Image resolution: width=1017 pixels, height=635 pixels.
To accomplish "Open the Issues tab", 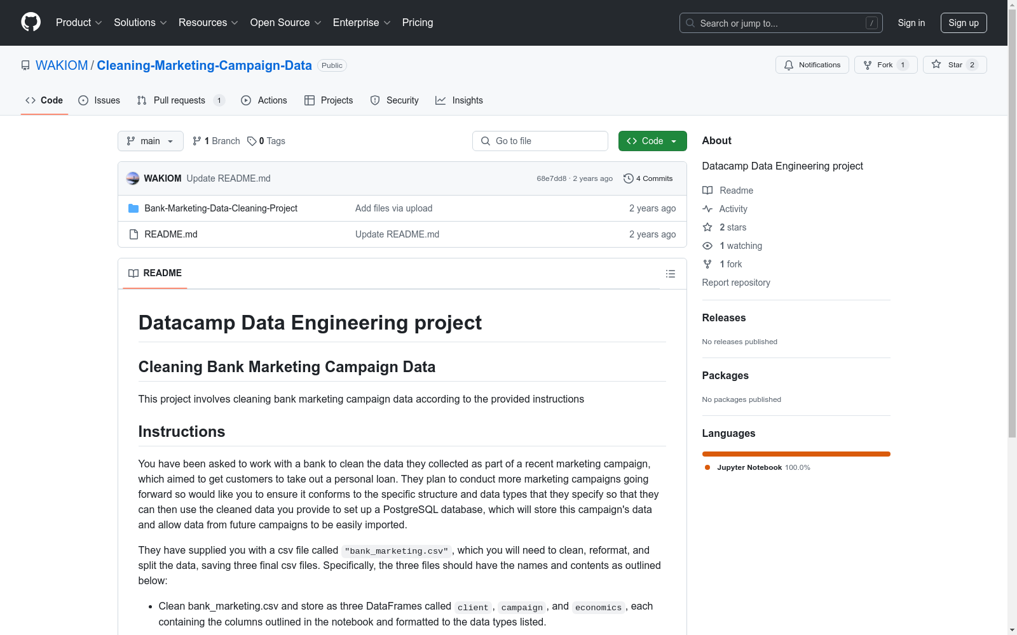I will 99,100.
